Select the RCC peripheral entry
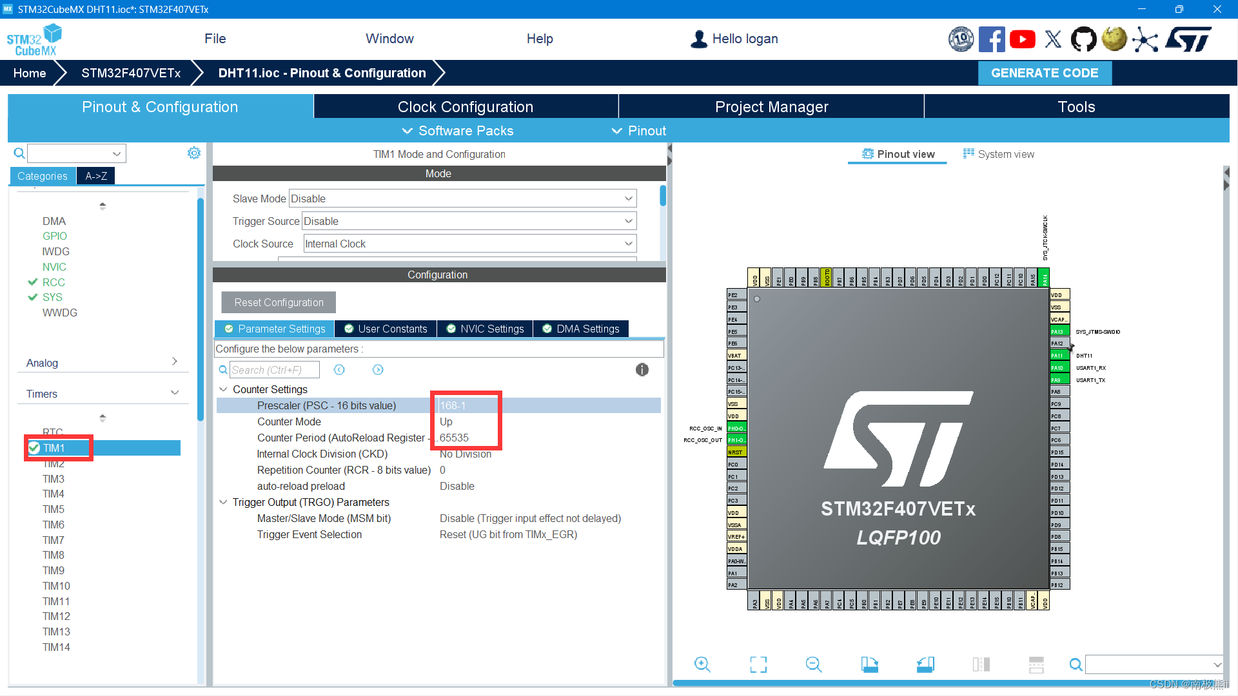Image resolution: width=1238 pixels, height=696 pixels. [x=54, y=282]
